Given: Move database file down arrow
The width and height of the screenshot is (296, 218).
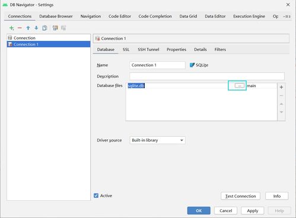Looking at the screenshot, I should point(281,112).
